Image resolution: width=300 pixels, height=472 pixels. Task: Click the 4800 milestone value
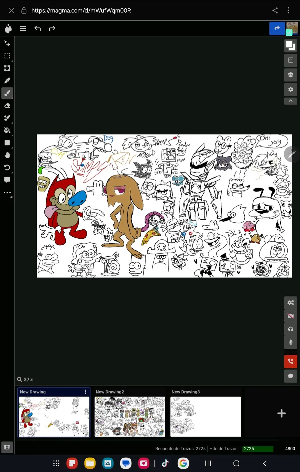tap(290, 449)
